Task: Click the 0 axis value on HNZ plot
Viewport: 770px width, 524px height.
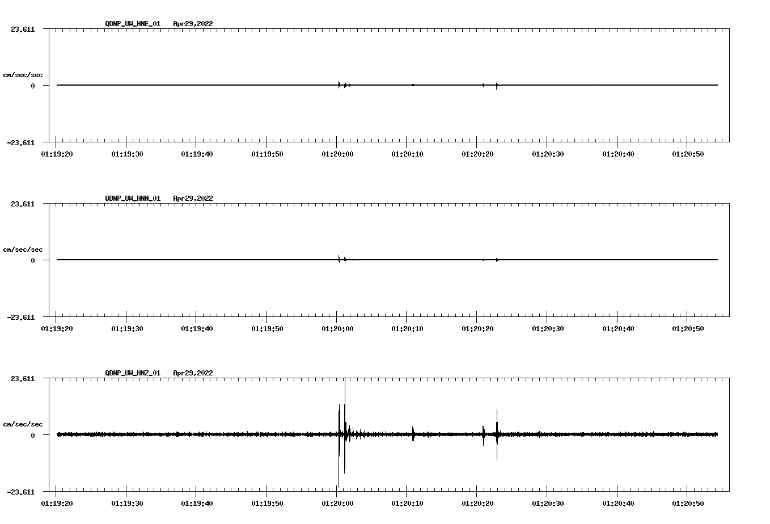Action: pos(33,435)
